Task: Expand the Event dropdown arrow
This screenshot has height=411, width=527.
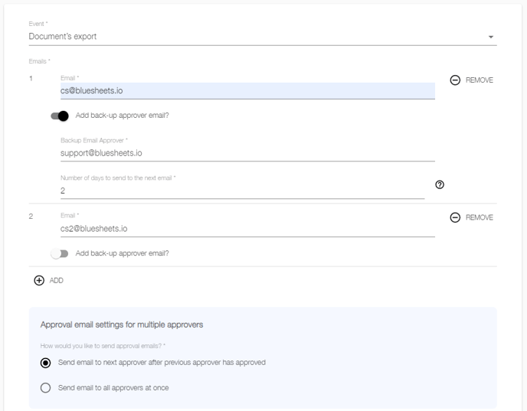Action: pos(491,37)
